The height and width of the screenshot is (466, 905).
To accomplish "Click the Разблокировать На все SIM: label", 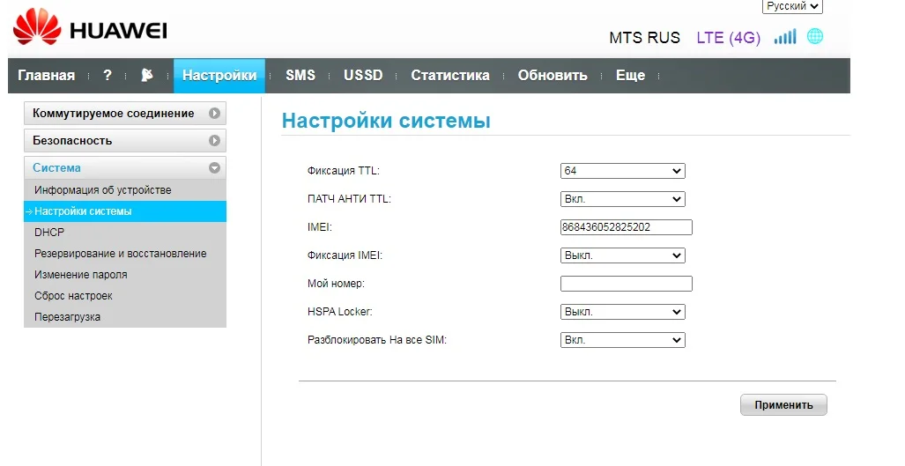I will point(377,340).
